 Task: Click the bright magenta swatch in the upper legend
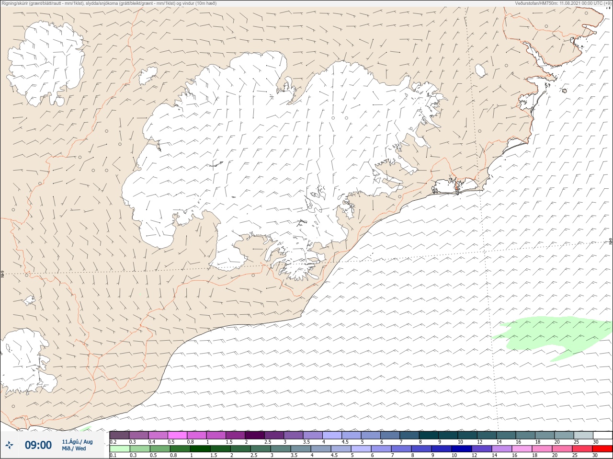(177, 435)
